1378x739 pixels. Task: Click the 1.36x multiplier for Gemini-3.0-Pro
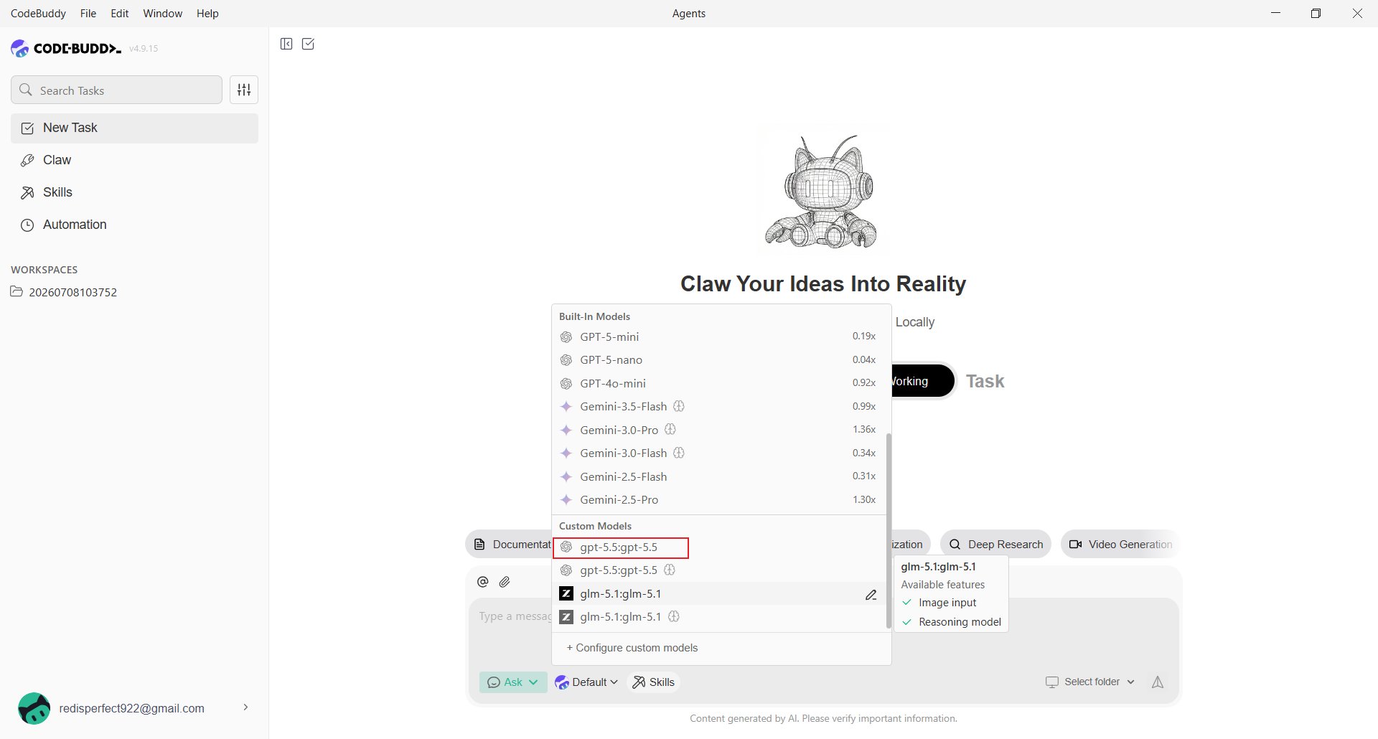pos(864,429)
